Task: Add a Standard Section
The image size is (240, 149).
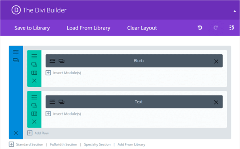Action: [30, 145]
